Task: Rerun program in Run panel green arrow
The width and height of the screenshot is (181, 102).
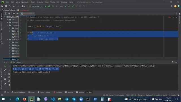Action: coord(5,66)
